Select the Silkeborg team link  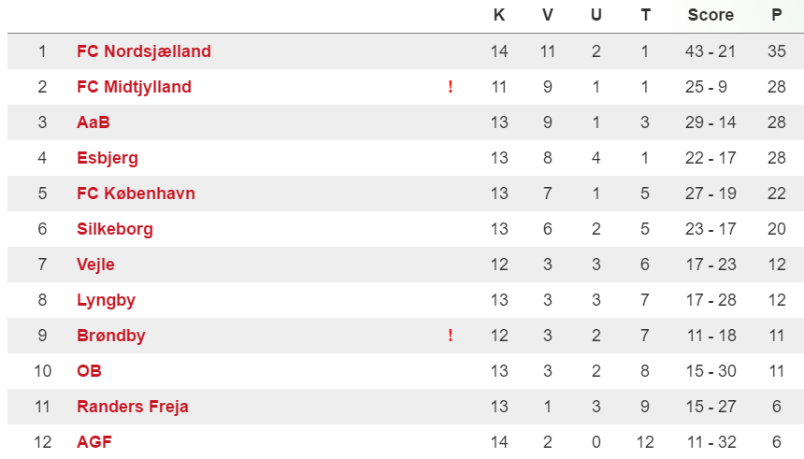tap(115, 229)
